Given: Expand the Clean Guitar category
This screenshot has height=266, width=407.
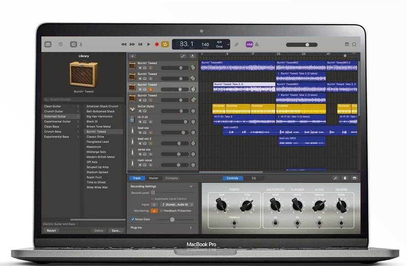Looking at the screenshot, I should click(78, 106).
